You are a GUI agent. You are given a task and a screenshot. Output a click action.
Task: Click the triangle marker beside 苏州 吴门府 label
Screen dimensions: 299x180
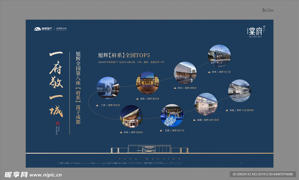pyautogui.click(x=209, y=72)
